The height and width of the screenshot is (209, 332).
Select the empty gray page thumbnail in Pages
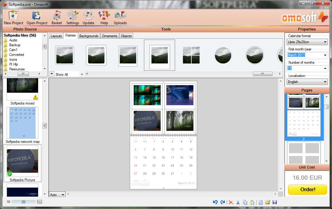point(304,152)
